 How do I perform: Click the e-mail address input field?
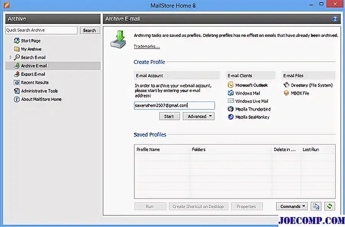click(174, 105)
